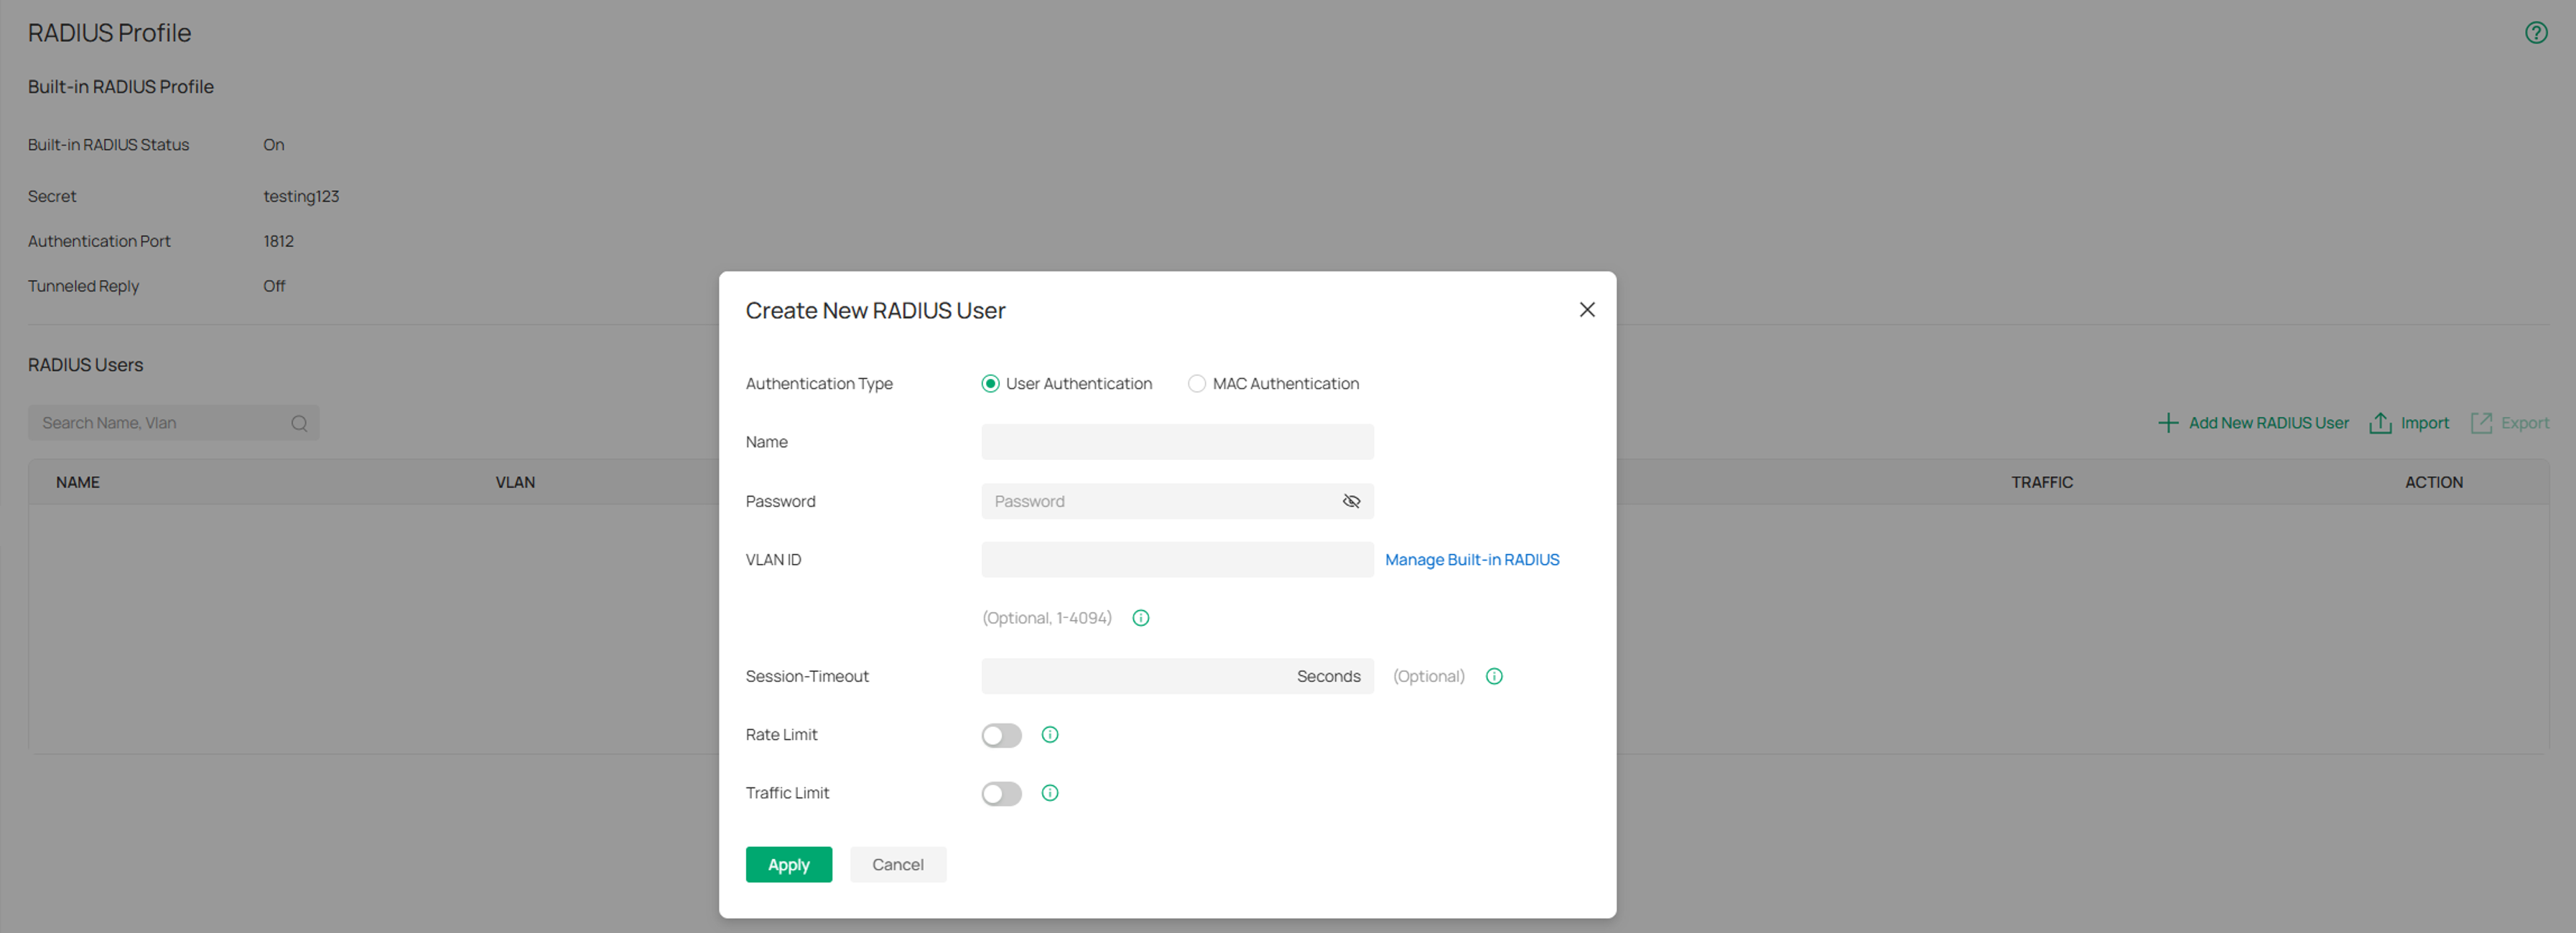2576x933 pixels.
Task: Click the Built-in RADIUS Status label
Action: point(108,145)
